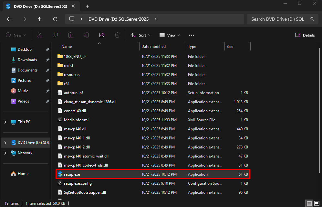
Task: Click the 1033_ENU_LP folder icon
Action: [x=60, y=56]
